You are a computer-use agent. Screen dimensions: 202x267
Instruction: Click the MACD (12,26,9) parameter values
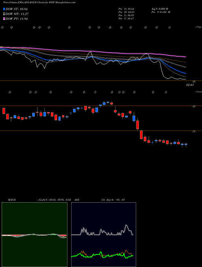pos(55,200)
